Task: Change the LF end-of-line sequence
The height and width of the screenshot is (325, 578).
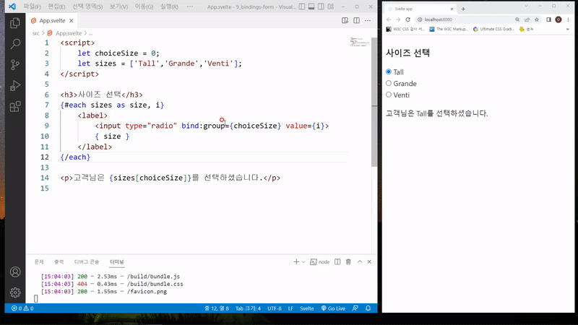Action: (290, 308)
